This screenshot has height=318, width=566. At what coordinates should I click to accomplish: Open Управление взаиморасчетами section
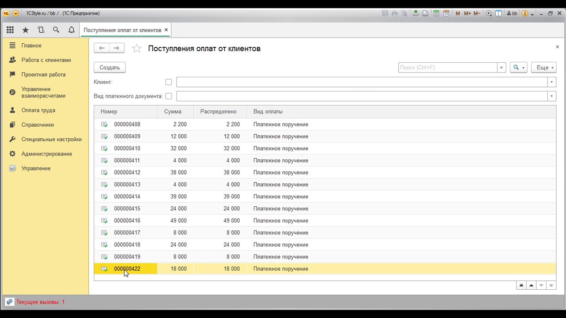44,92
